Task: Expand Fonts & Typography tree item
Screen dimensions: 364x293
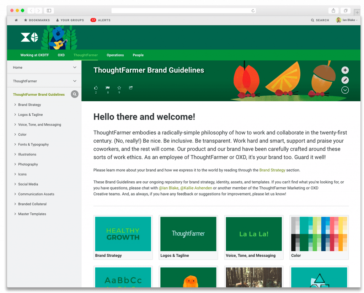Action: click(x=15, y=144)
